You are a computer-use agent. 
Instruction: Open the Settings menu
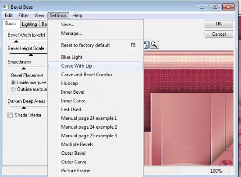58,15
